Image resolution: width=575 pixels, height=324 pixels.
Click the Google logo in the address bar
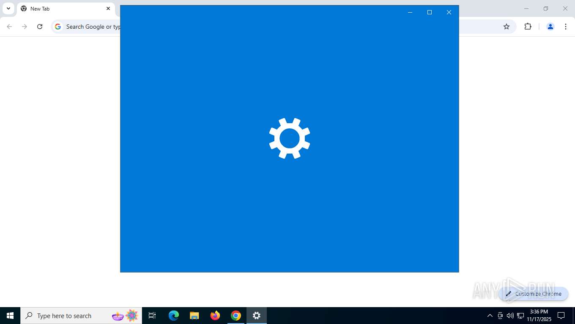[58, 27]
